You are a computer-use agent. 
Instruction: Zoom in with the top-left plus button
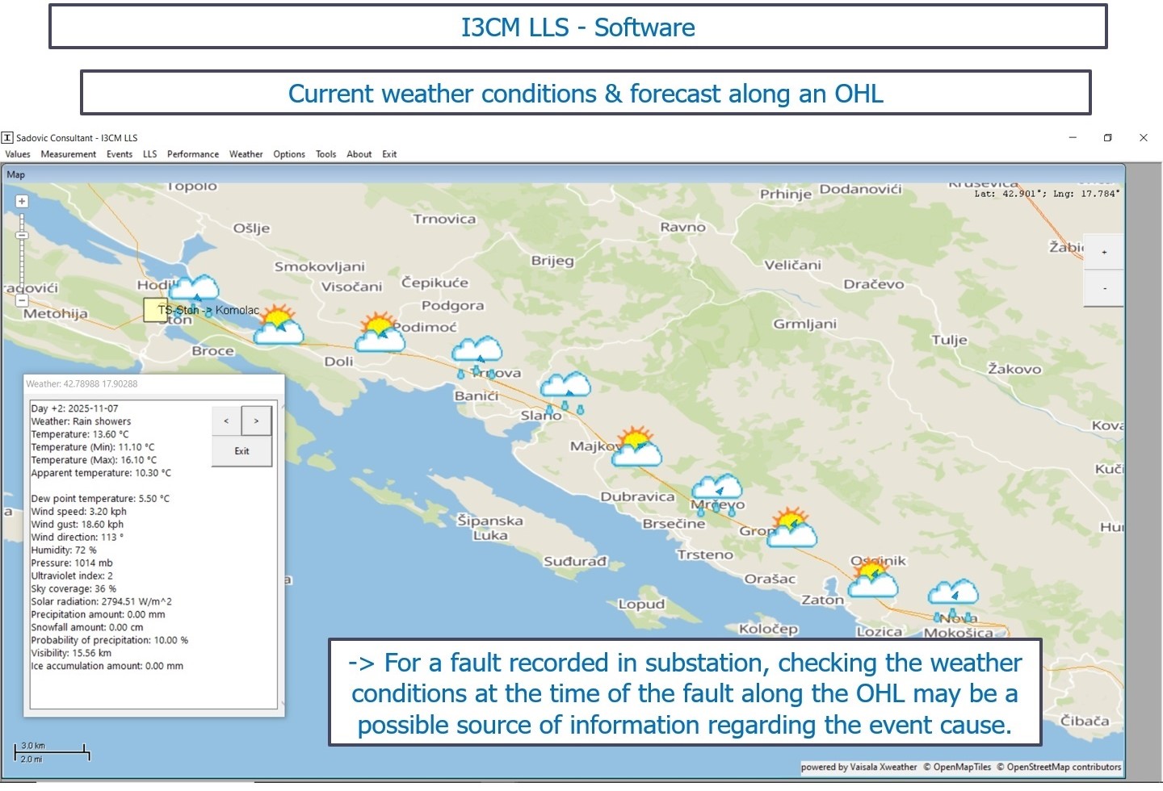tap(22, 201)
